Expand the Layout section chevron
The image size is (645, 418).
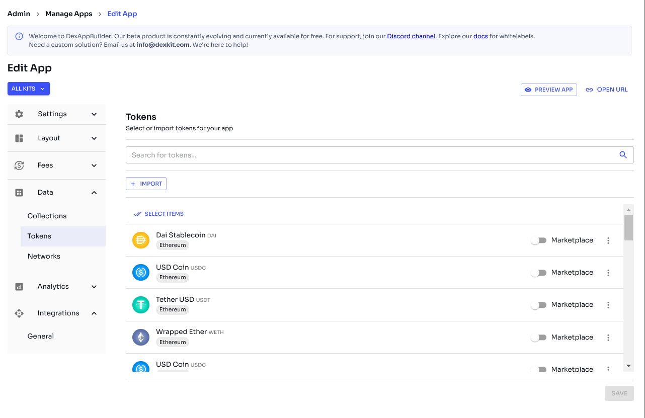(x=94, y=138)
